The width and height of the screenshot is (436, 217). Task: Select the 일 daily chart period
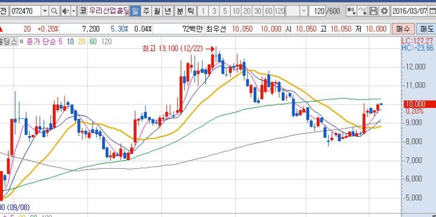(x=135, y=11)
